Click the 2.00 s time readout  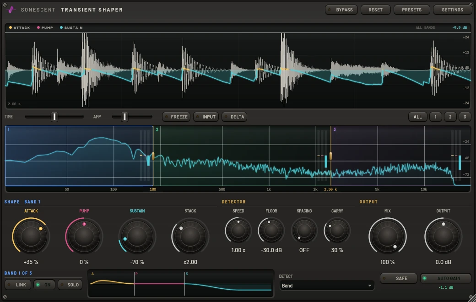pos(14,104)
